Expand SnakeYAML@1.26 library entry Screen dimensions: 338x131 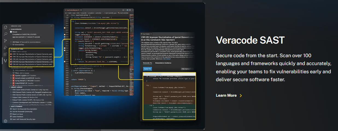[x=11, y=83]
